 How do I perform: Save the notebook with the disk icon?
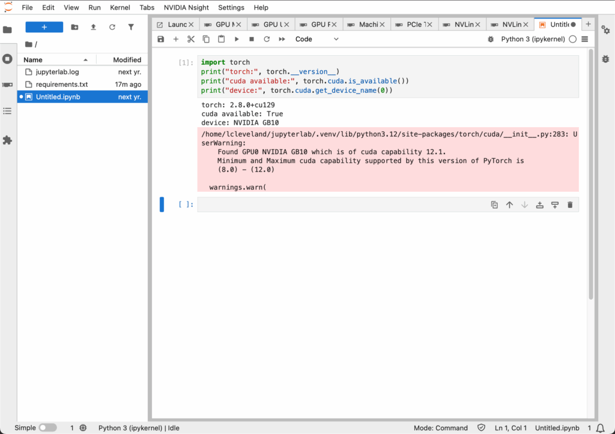[161, 39]
